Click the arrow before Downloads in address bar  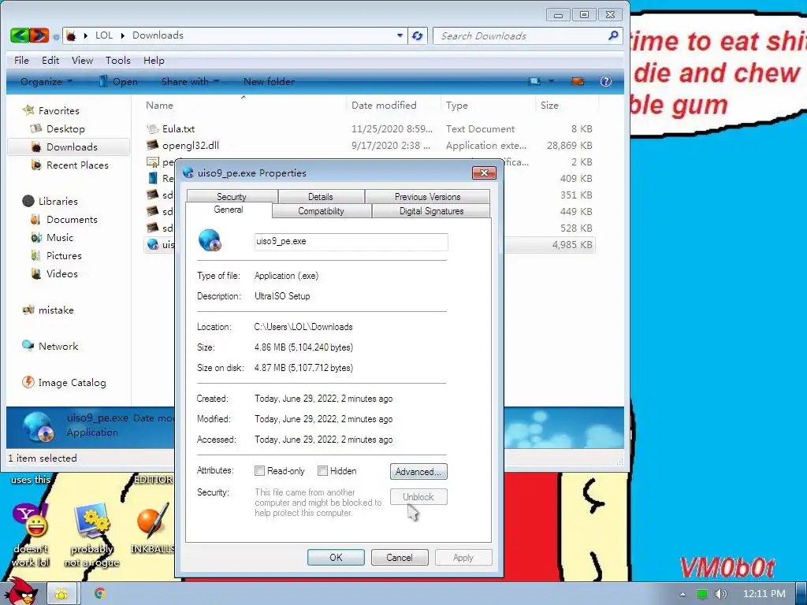click(122, 35)
